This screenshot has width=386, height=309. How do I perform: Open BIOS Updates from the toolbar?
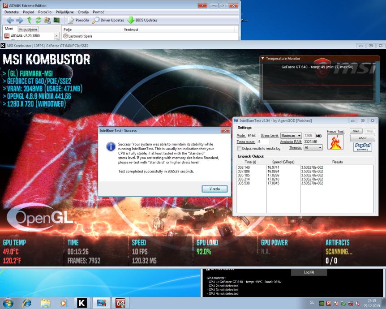[142, 20]
